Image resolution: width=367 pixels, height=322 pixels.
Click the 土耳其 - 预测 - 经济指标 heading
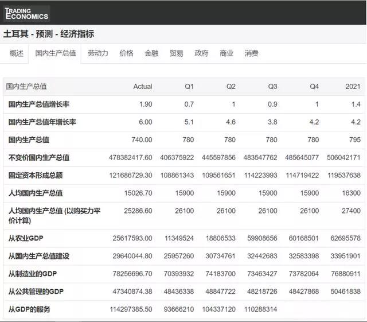[x=49, y=34]
